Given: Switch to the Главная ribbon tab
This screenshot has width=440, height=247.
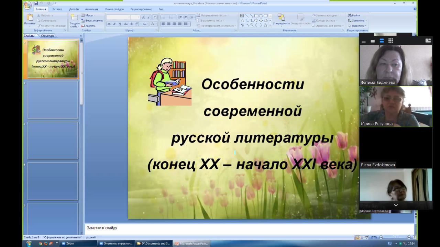Looking at the screenshot, I should (41, 9).
